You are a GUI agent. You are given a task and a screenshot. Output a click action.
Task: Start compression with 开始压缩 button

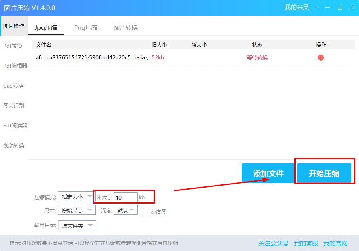(324, 173)
